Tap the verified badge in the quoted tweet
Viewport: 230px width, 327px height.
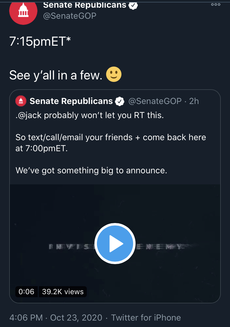(x=120, y=101)
